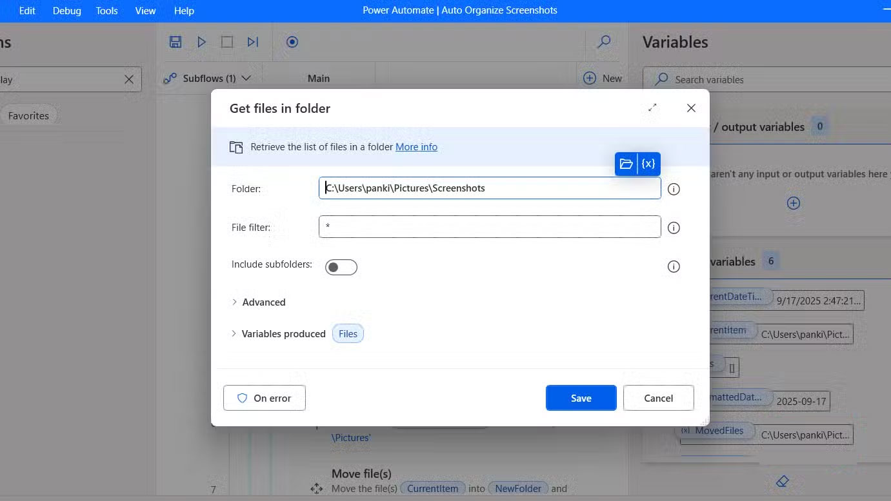
Task: Open the Help menu
Action: [x=184, y=10]
